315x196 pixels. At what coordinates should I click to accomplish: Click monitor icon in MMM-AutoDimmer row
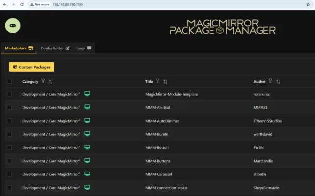(87, 121)
